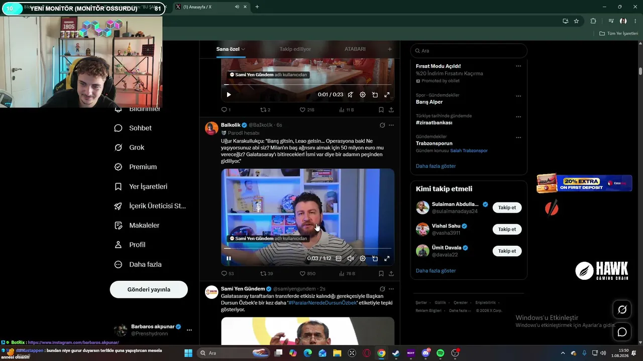Bookmark the top post with 218 likes
Screen dimensions: 643x361
point(381,110)
